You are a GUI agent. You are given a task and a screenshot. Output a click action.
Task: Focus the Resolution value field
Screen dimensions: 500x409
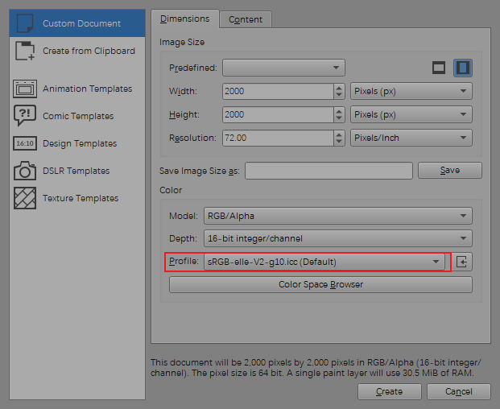click(x=278, y=138)
